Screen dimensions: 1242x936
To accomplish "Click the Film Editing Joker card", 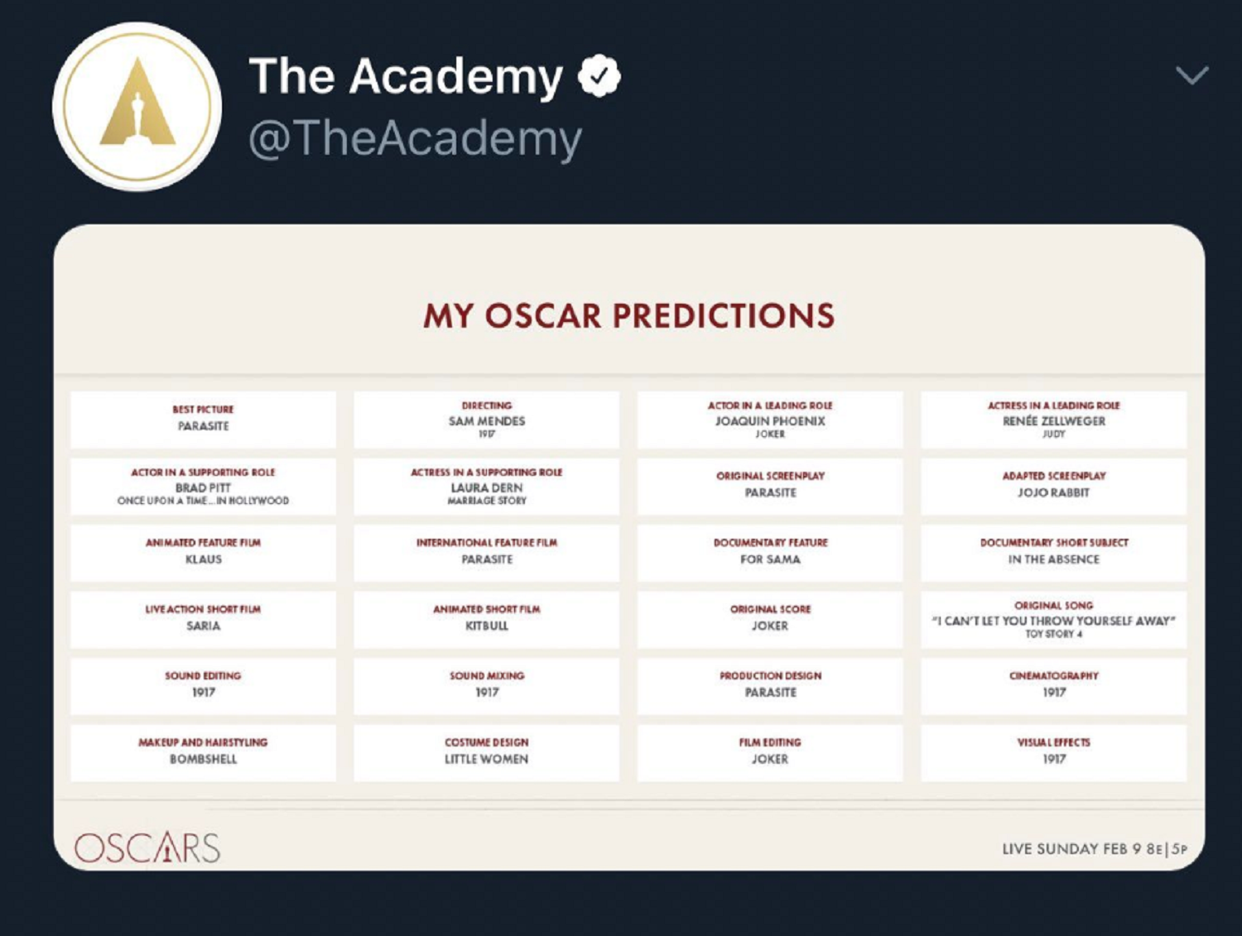I will point(770,752).
